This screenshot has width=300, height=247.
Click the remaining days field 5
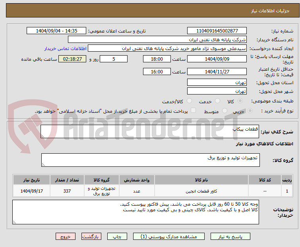114,59
